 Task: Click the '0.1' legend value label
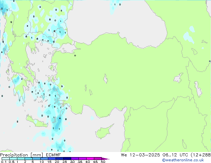pyautogui.click(x=4, y=162)
